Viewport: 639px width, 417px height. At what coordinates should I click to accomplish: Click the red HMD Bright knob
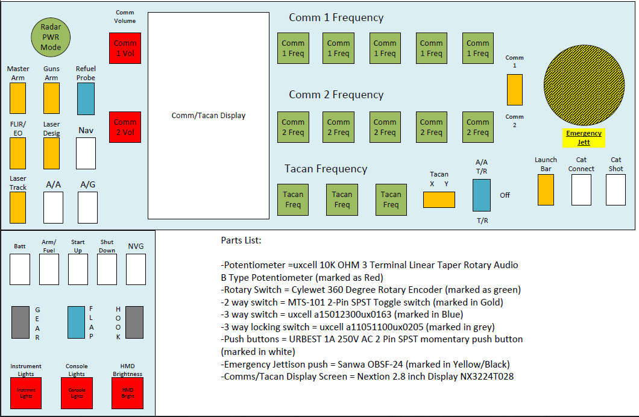(x=127, y=393)
